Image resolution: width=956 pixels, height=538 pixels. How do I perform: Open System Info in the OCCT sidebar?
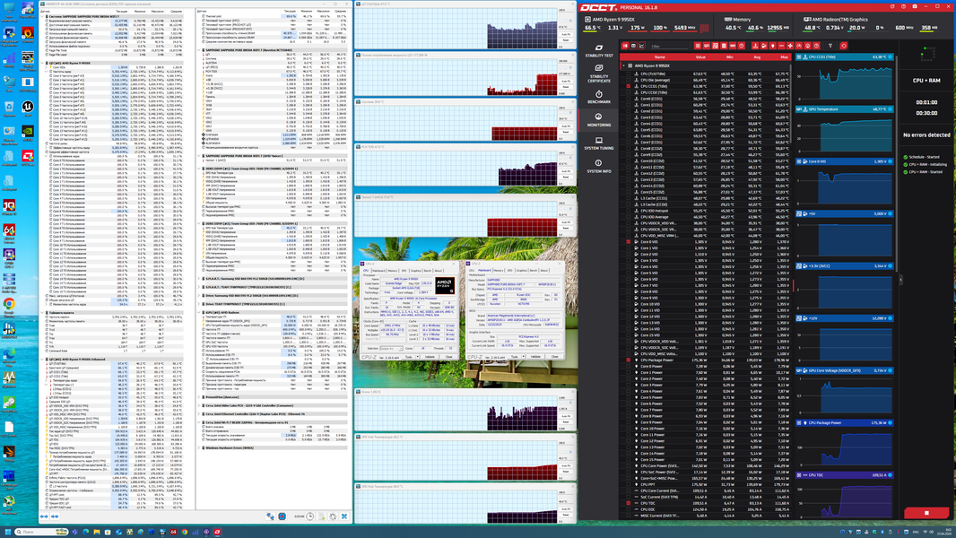pyautogui.click(x=599, y=167)
